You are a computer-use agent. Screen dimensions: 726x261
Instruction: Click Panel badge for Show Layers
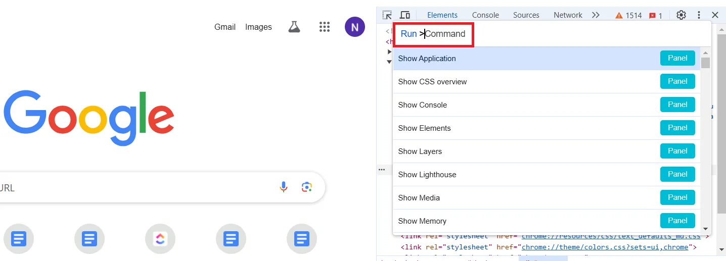(x=677, y=151)
